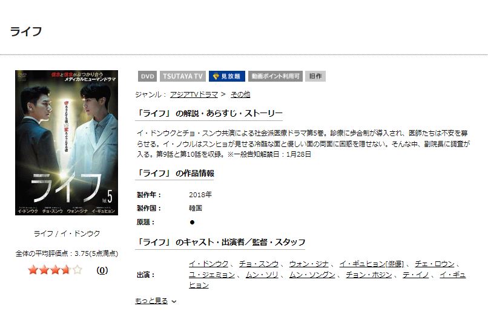
Task: Open cast member チョン・ホジン link
Action: coord(369,275)
